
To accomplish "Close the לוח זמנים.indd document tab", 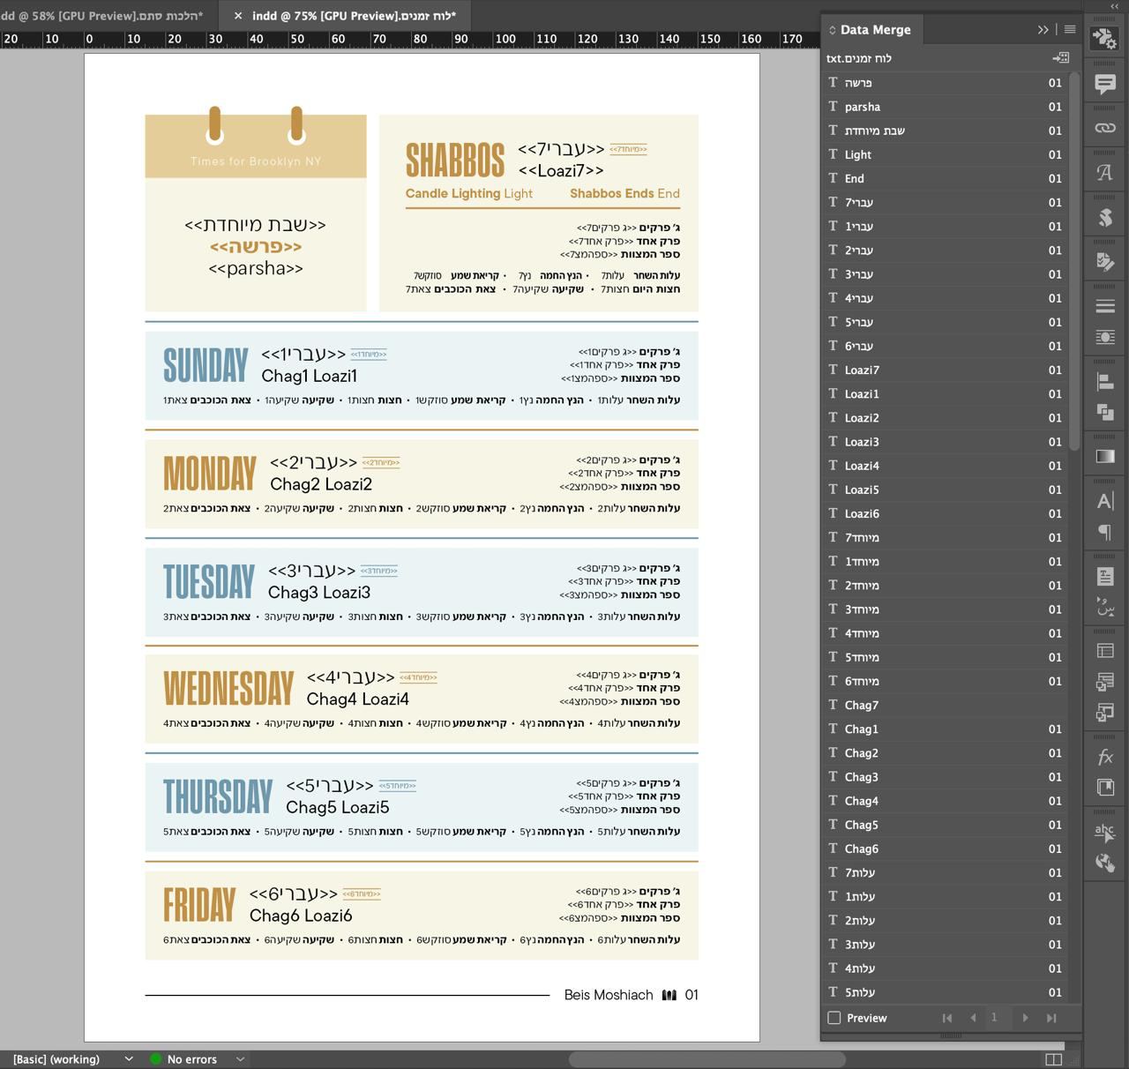I will coord(238,16).
